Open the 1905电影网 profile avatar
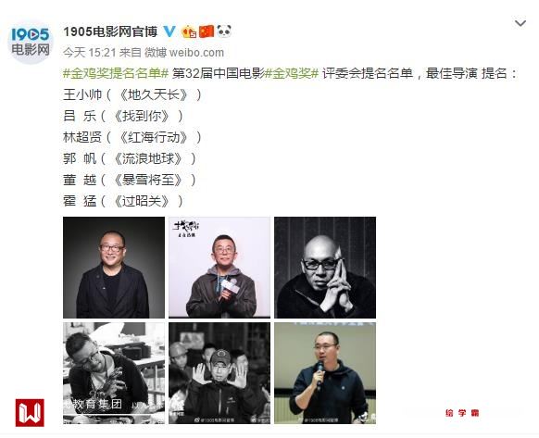 31,42
